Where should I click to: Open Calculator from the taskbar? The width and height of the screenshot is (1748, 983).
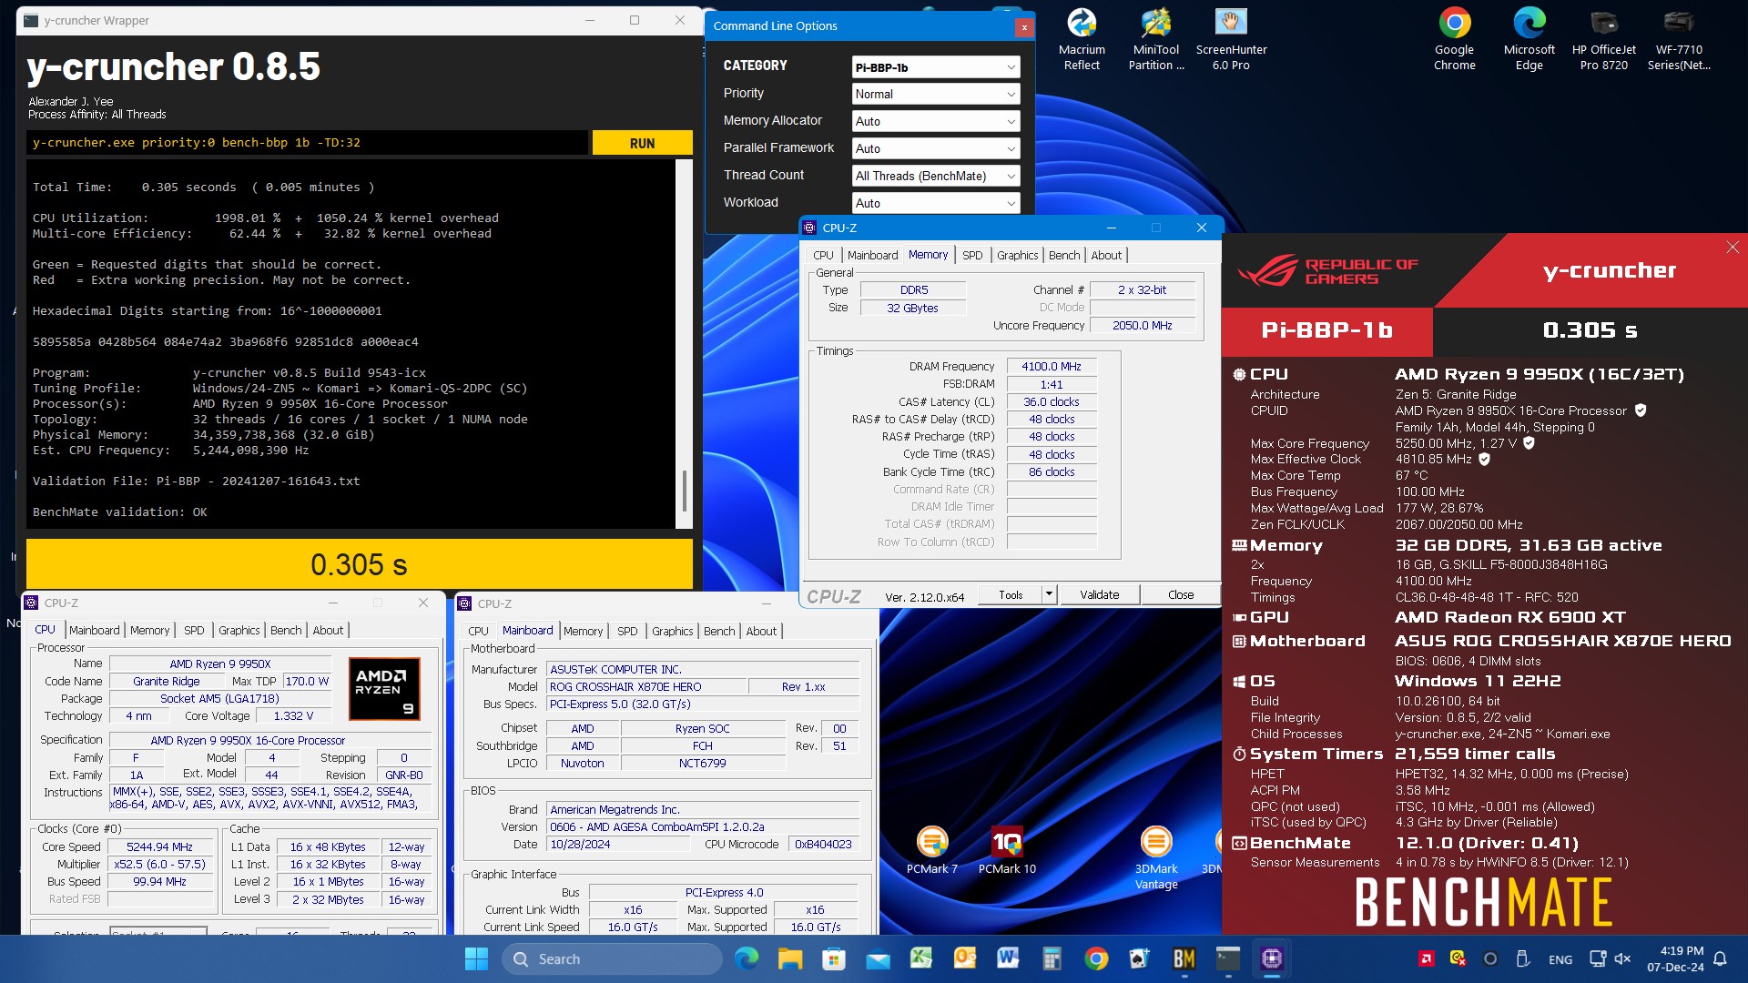1052,958
